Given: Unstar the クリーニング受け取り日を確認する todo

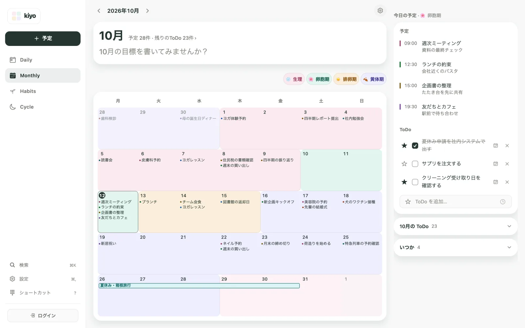Looking at the screenshot, I should [404, 182].
